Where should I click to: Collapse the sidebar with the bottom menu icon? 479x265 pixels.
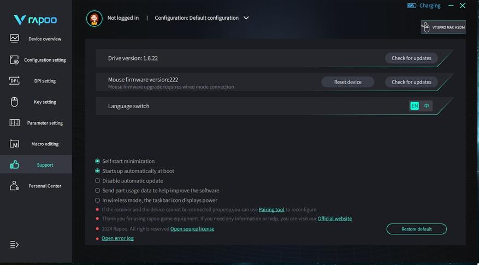click(14, 245)
